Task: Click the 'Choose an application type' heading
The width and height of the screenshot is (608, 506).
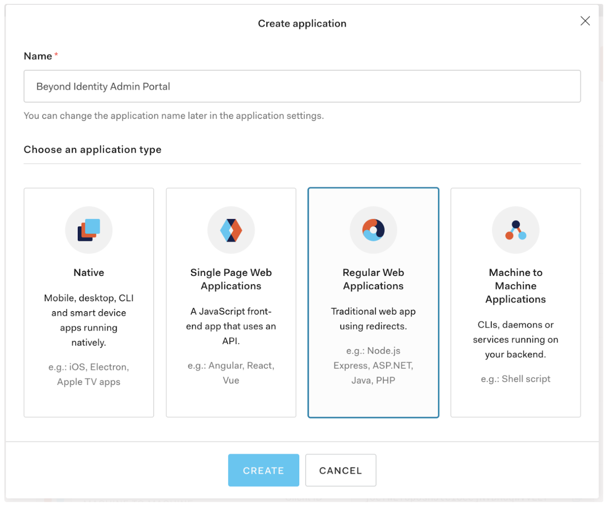Action: coord(93,150)
